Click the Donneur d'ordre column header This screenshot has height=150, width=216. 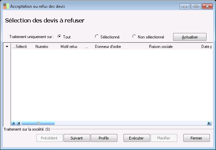pos(108,47)
